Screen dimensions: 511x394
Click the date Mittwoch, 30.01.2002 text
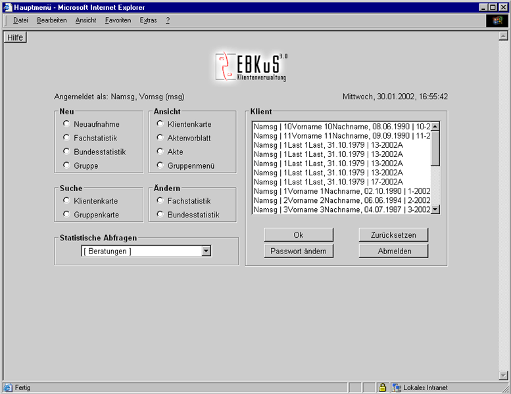[395, 97]
